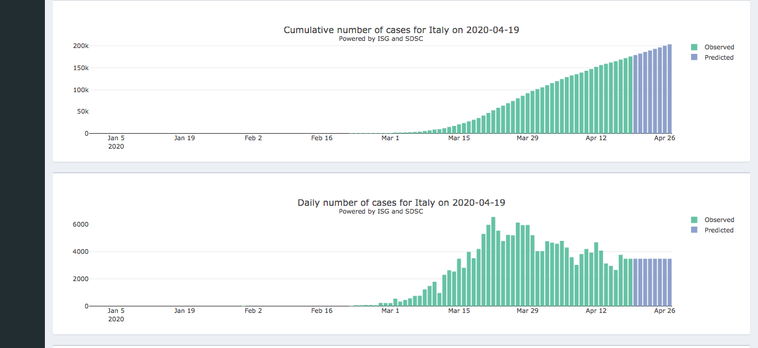This screenshot has height=348, width=758.
Task: Click the cumulative number of cases chart title
Action: point(401,30)
